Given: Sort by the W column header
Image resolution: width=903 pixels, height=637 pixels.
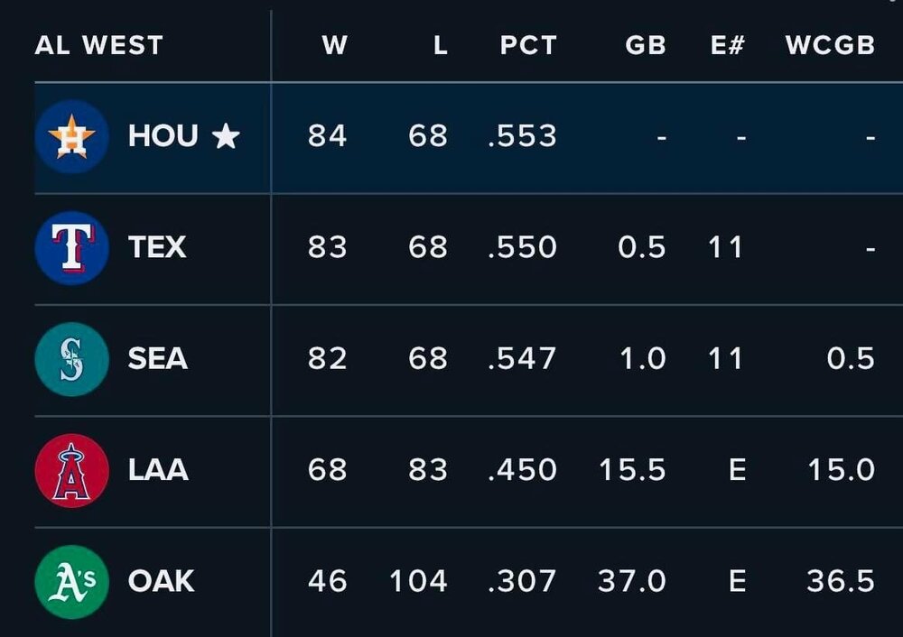Looking at the screenshot, I should [x=334, y=45].
